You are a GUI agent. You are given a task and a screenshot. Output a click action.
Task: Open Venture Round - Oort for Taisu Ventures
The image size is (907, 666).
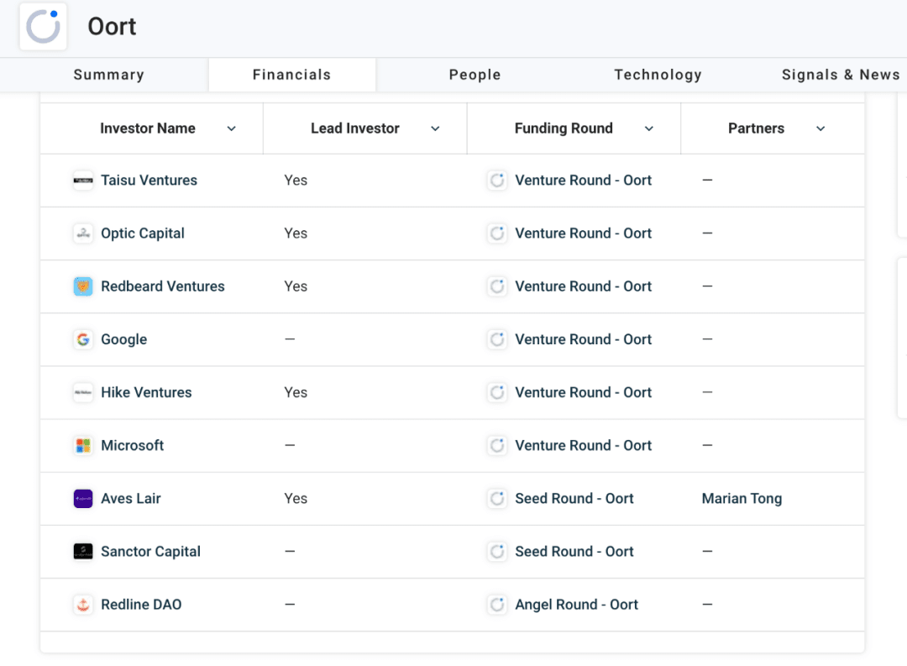pos(584,181)
